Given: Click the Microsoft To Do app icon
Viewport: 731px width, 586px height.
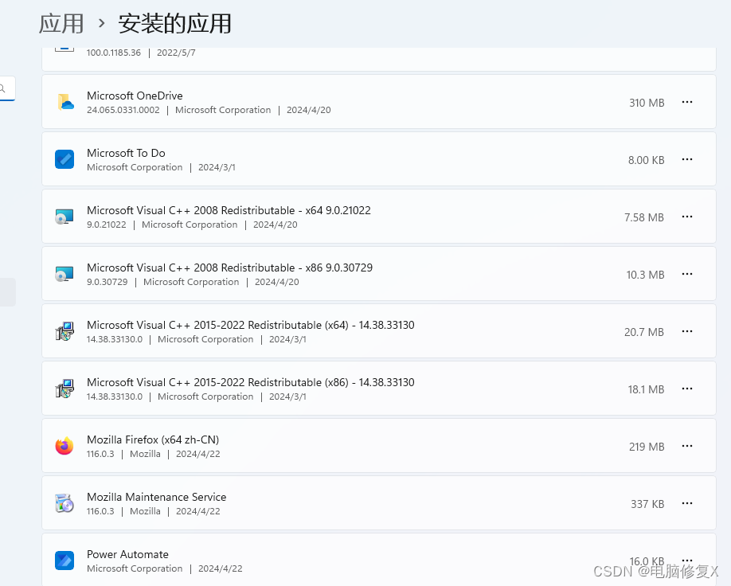Looking at the screenshot, I should pyautogui.click(x=64, y=159).
